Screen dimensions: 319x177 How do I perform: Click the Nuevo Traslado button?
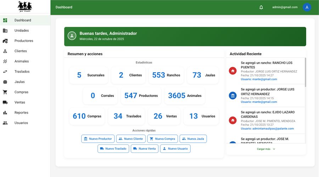[113, 149]
